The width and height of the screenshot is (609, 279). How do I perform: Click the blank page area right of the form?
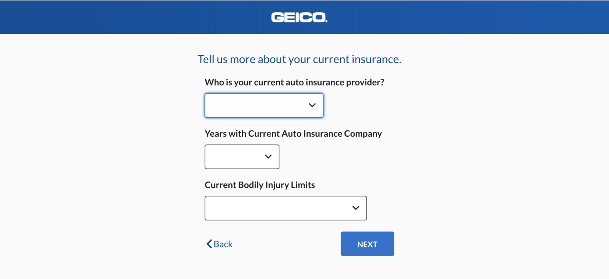coord(502,152)
